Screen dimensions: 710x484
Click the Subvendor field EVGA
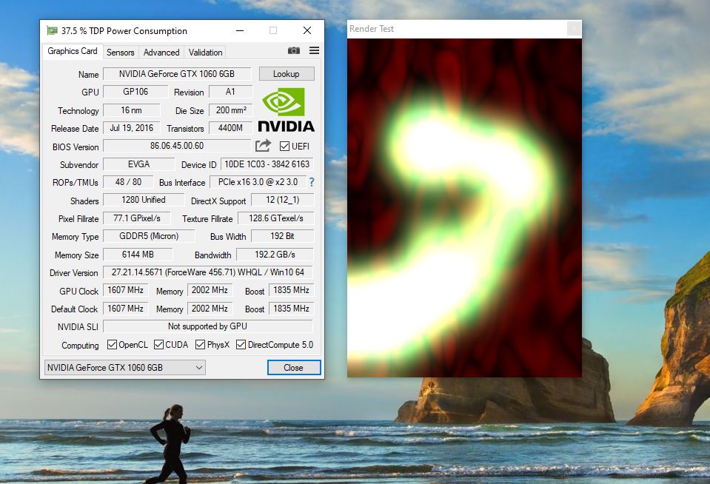(138, 164)
